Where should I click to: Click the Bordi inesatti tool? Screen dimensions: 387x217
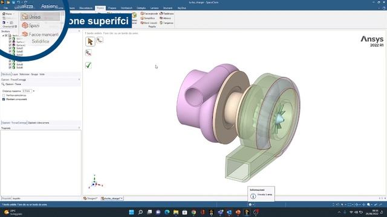point(149,23)
